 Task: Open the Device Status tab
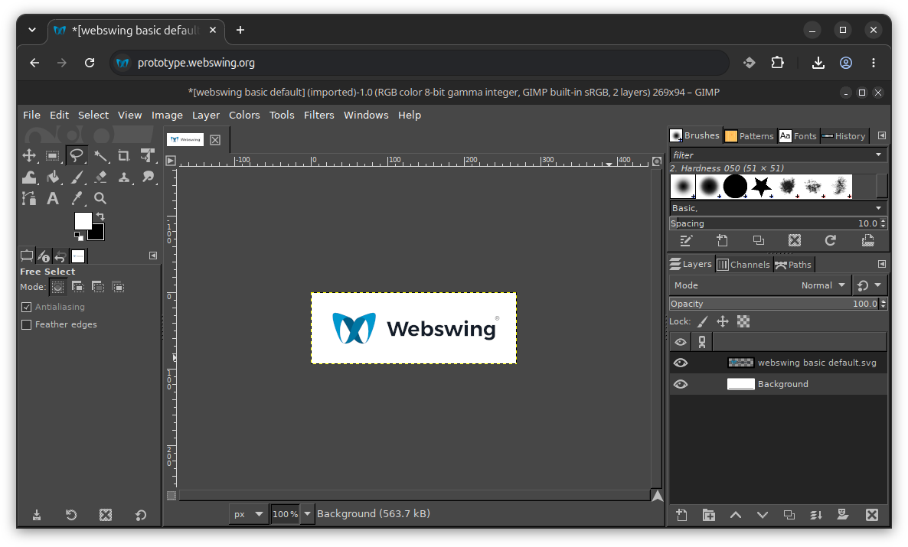point(44,256)
